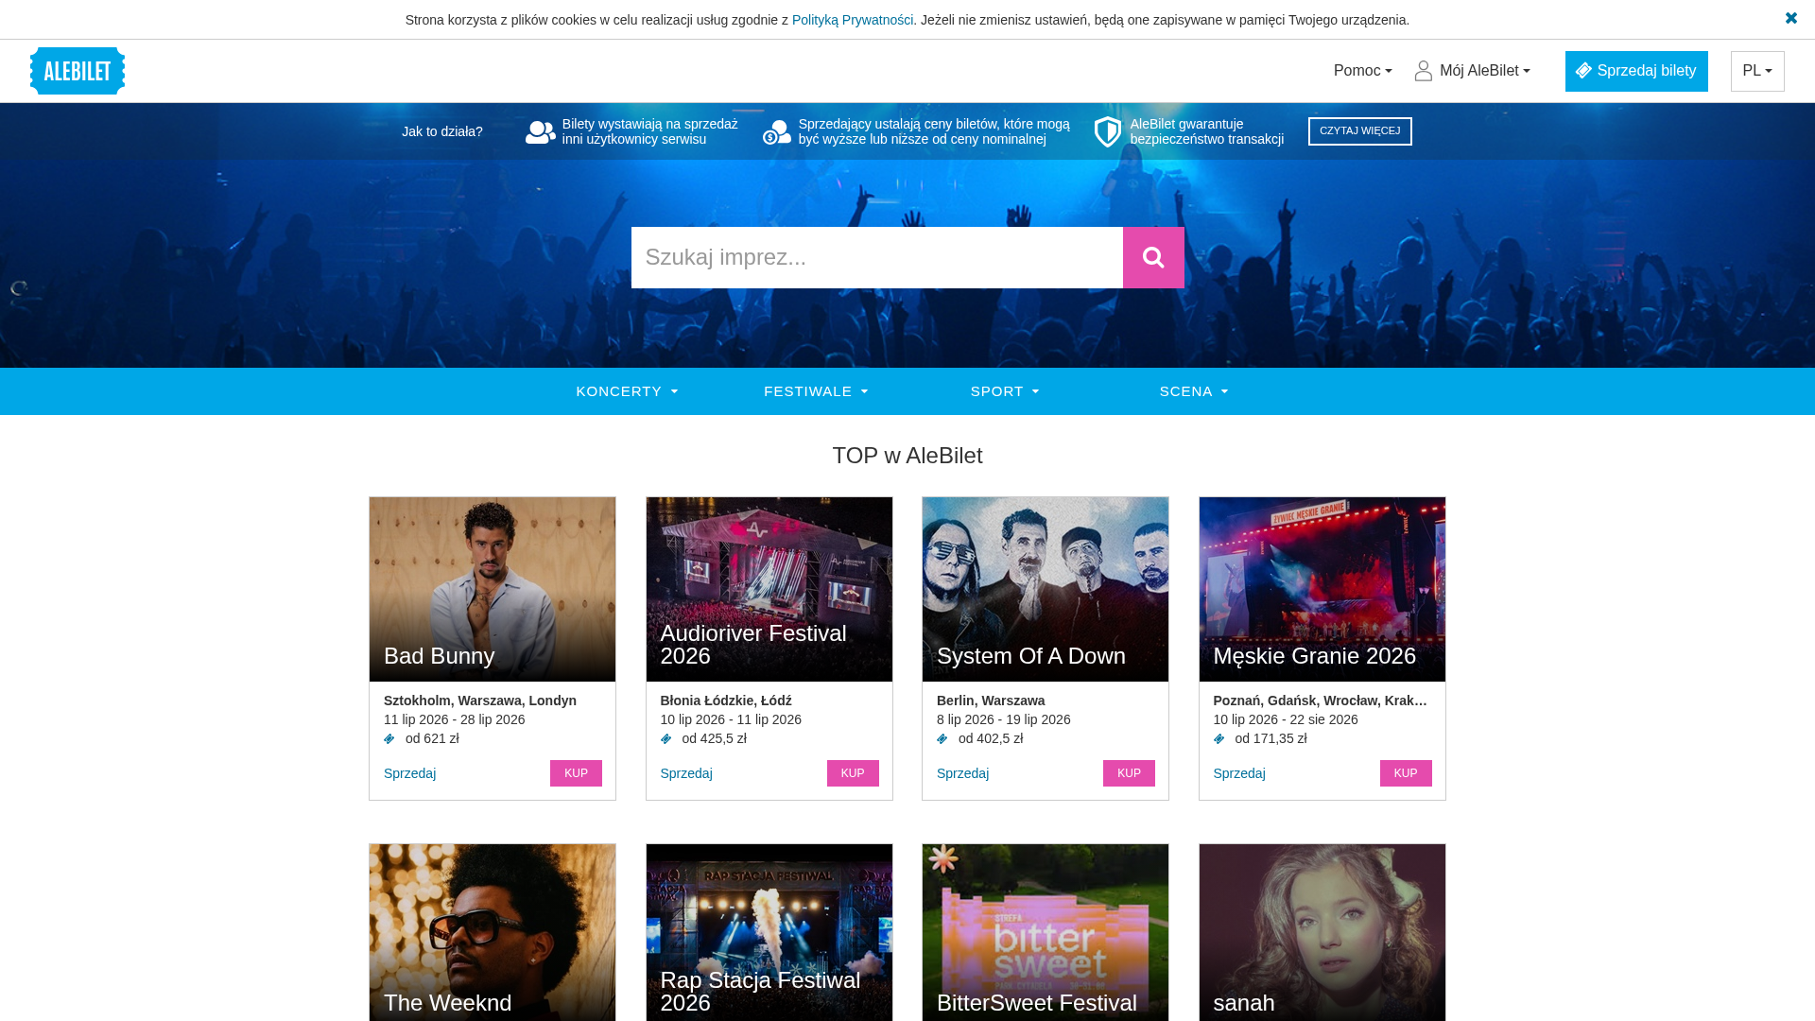Click the date 11 lip 2026 - 28 lip 2026
Screen dimensions: 1815x1021
pos(455,719)
